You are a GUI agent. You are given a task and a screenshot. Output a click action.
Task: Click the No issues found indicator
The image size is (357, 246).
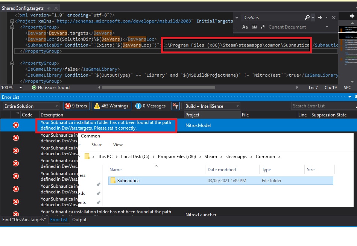(x=51, y=88)
